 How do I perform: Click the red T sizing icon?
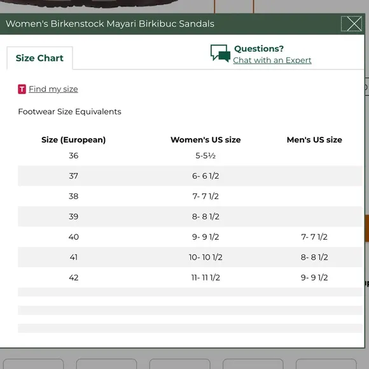coord(22,89)
